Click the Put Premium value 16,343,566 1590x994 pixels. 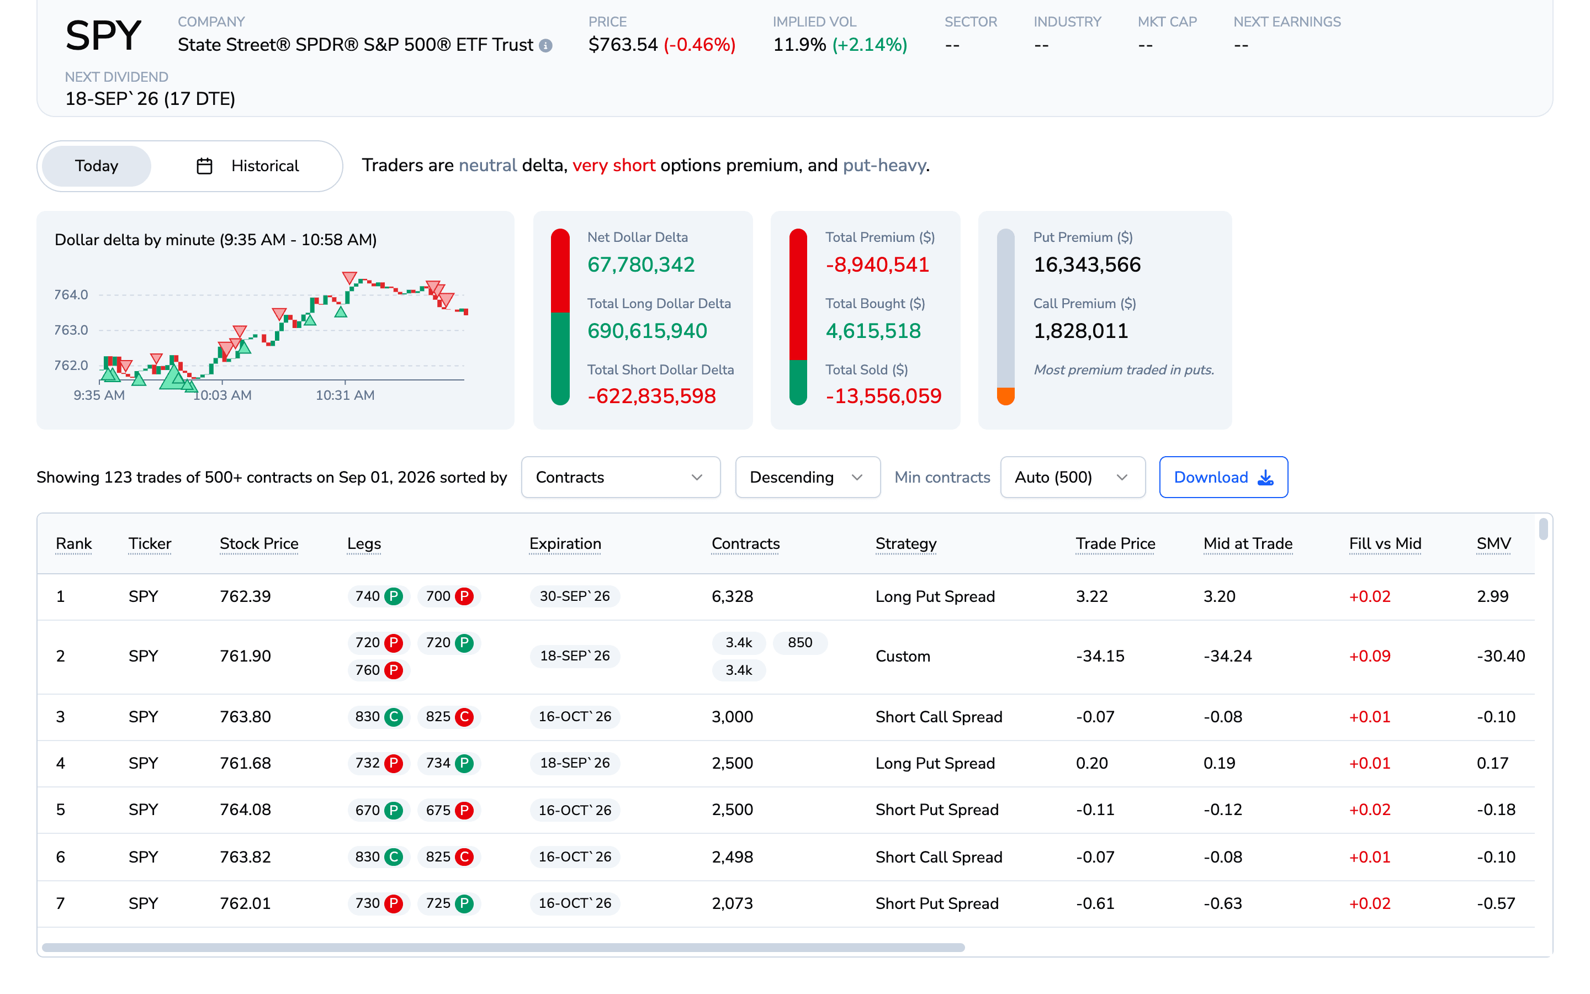[x=1086, y=265]
